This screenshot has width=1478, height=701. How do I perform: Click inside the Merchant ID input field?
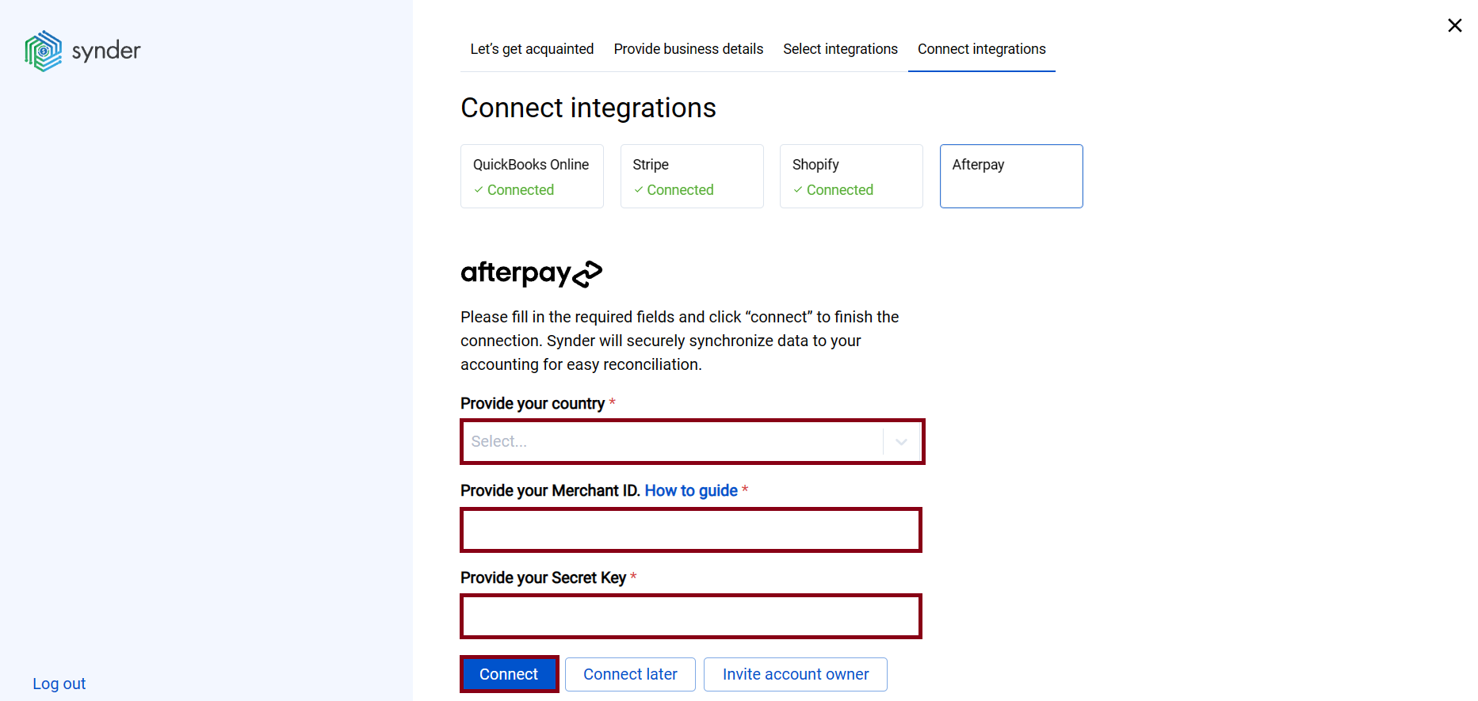coord(690,530)
